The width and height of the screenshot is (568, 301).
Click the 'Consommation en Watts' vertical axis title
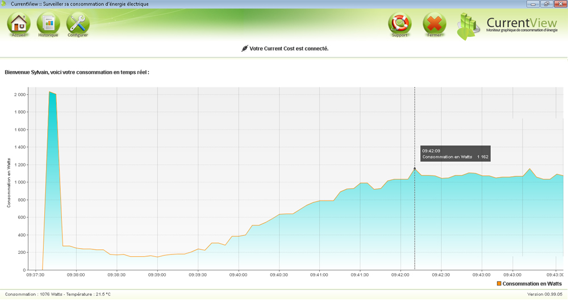pos(9,183)
